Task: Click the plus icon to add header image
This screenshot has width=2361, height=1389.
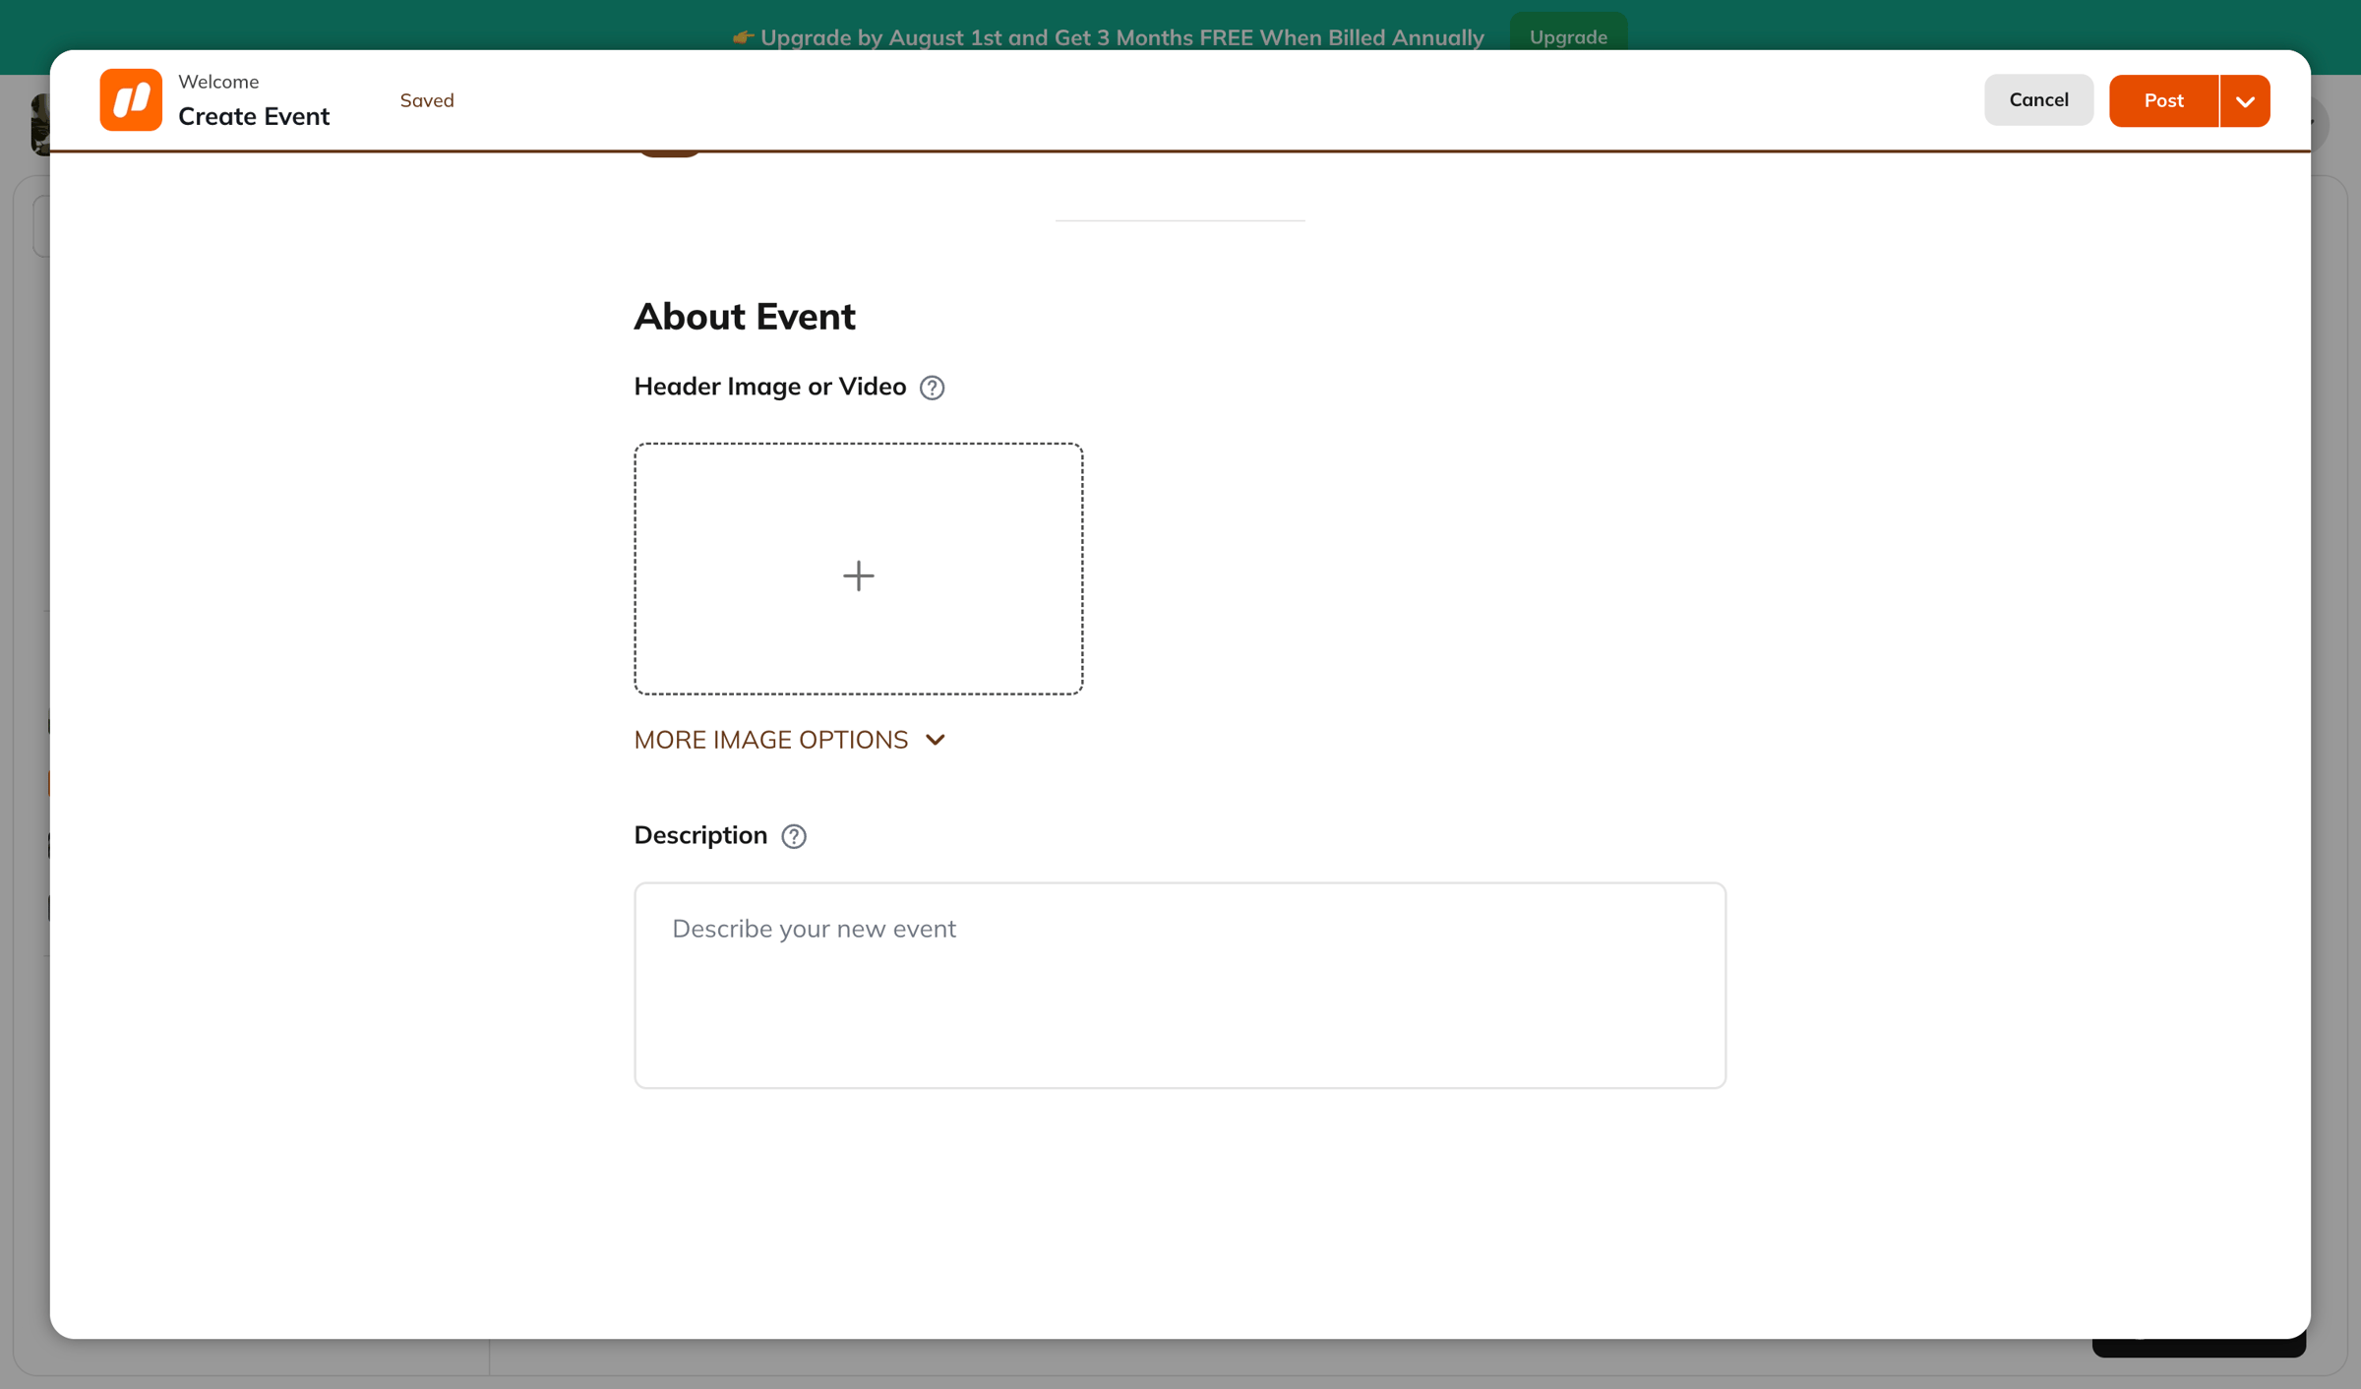Action: coord(858,575)
